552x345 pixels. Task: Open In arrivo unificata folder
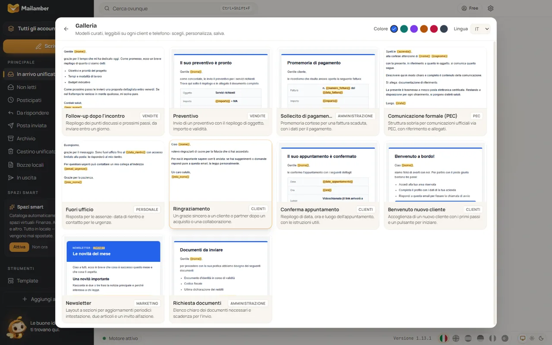(x=29, y=74)
